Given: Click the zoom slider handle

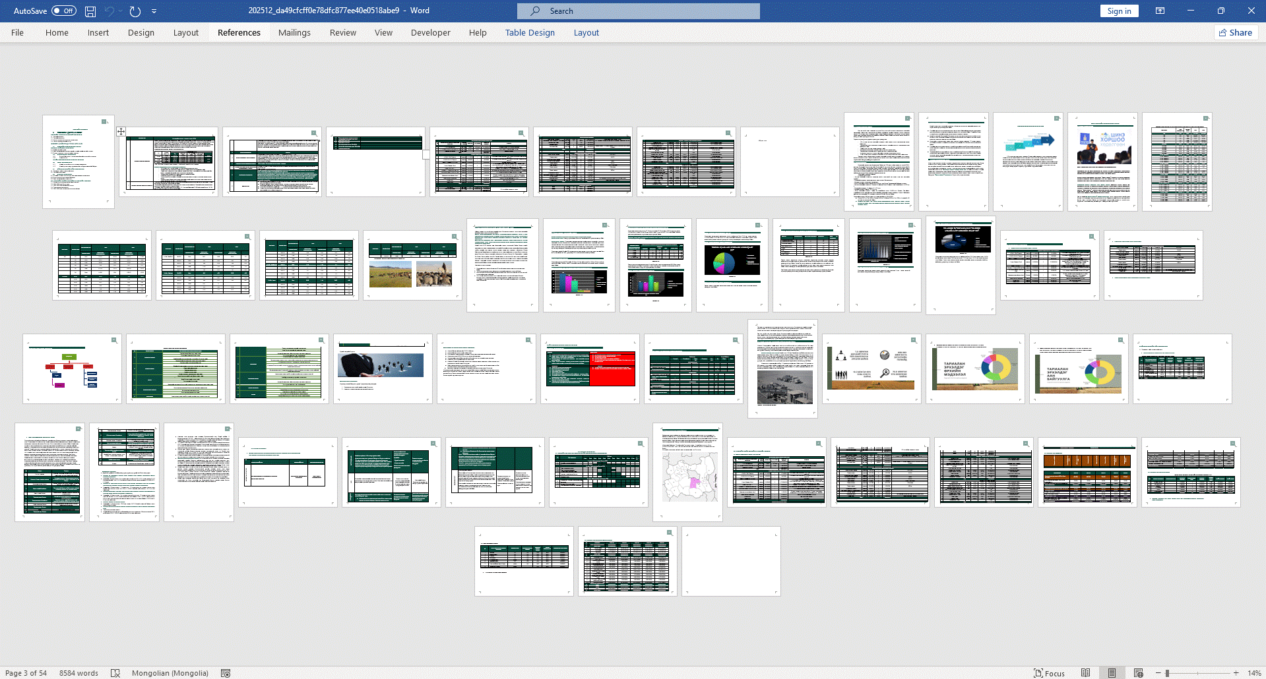Looking at the screenshot, I should tap(1167, 673).
